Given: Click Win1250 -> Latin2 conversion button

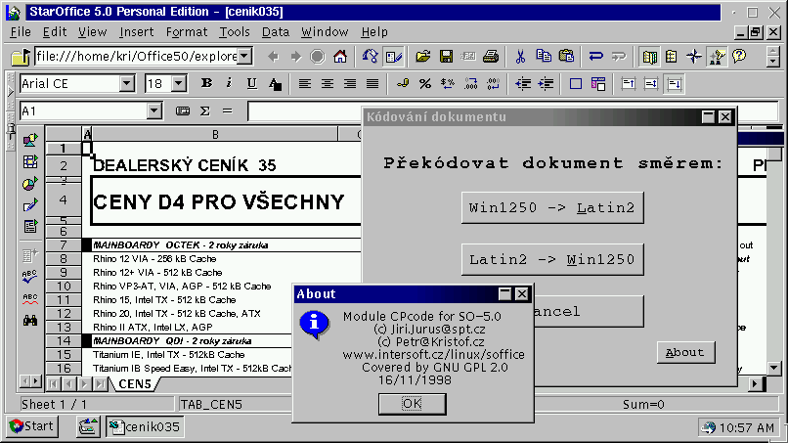Looking at the screenshot, I should [552, 207].
